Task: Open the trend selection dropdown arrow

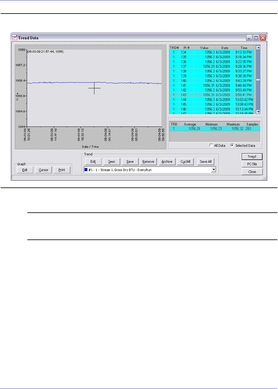Action: (x=213, y=170)
